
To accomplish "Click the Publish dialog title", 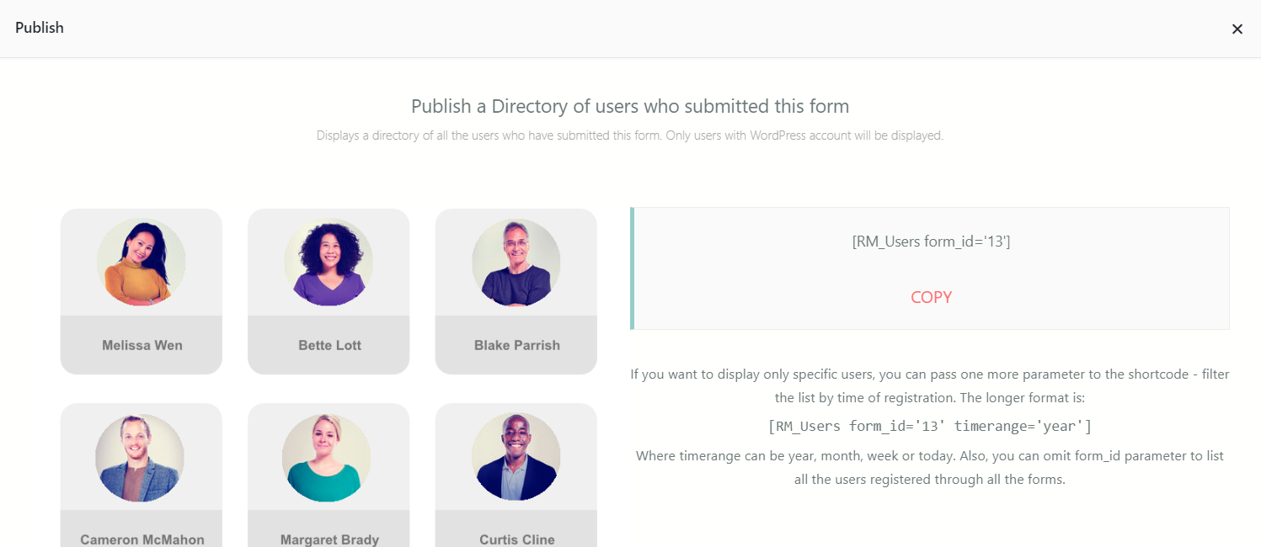I will (x=40, y=28).
